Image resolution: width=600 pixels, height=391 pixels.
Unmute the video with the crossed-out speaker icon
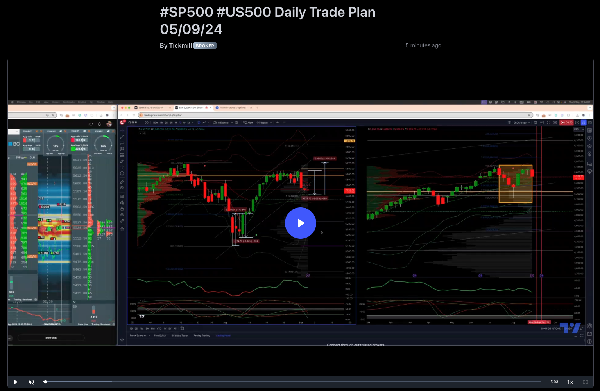[x=31, y=382]
